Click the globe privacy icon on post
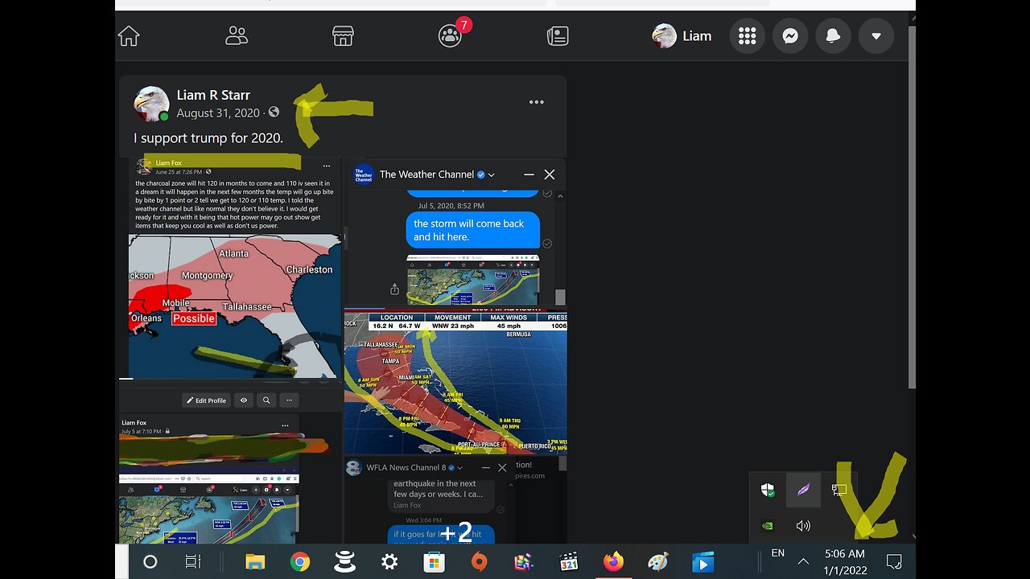 (274, 113)
